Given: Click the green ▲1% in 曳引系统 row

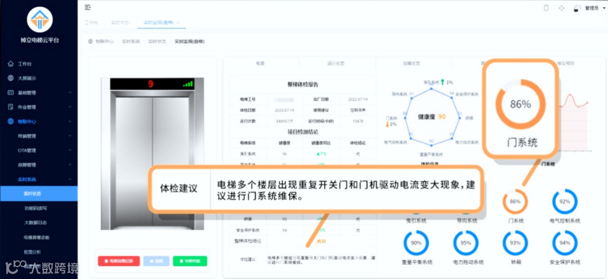Looking at the screenshot, I should pos(321,154).
